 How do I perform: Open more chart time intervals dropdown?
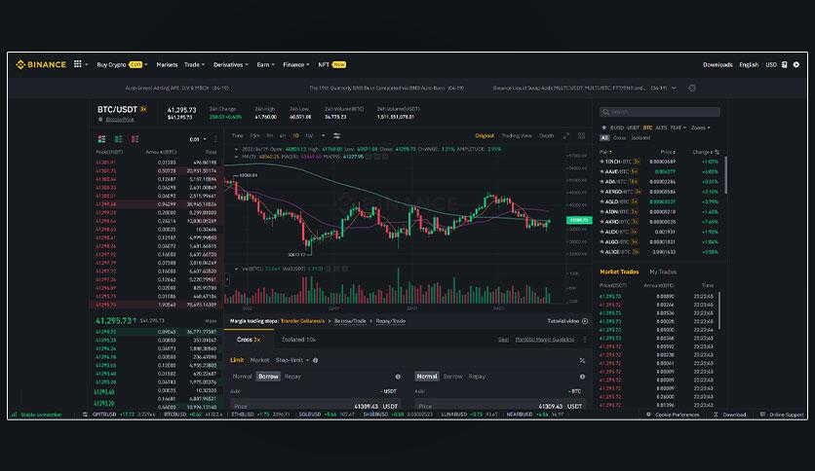[x=324, y=136]
